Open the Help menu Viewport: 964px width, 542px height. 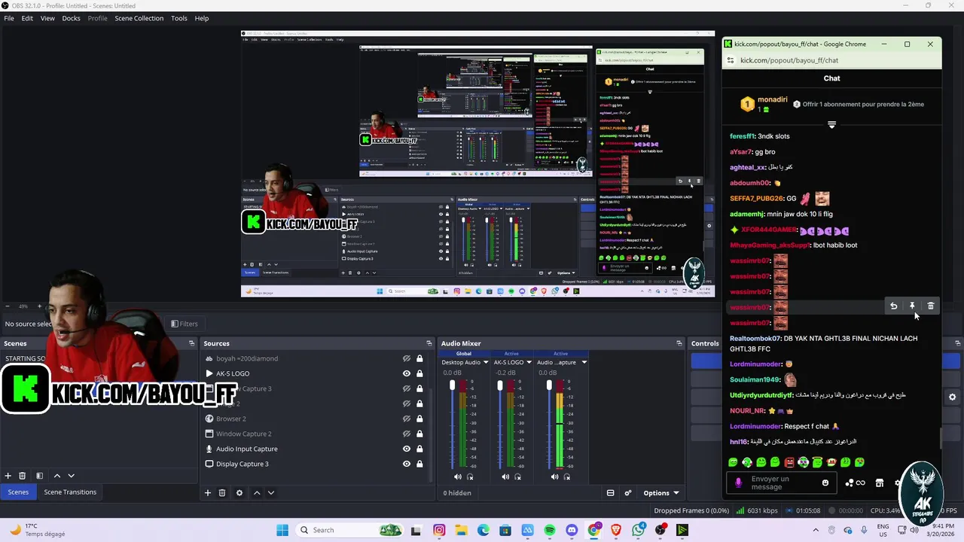(201, 18)
